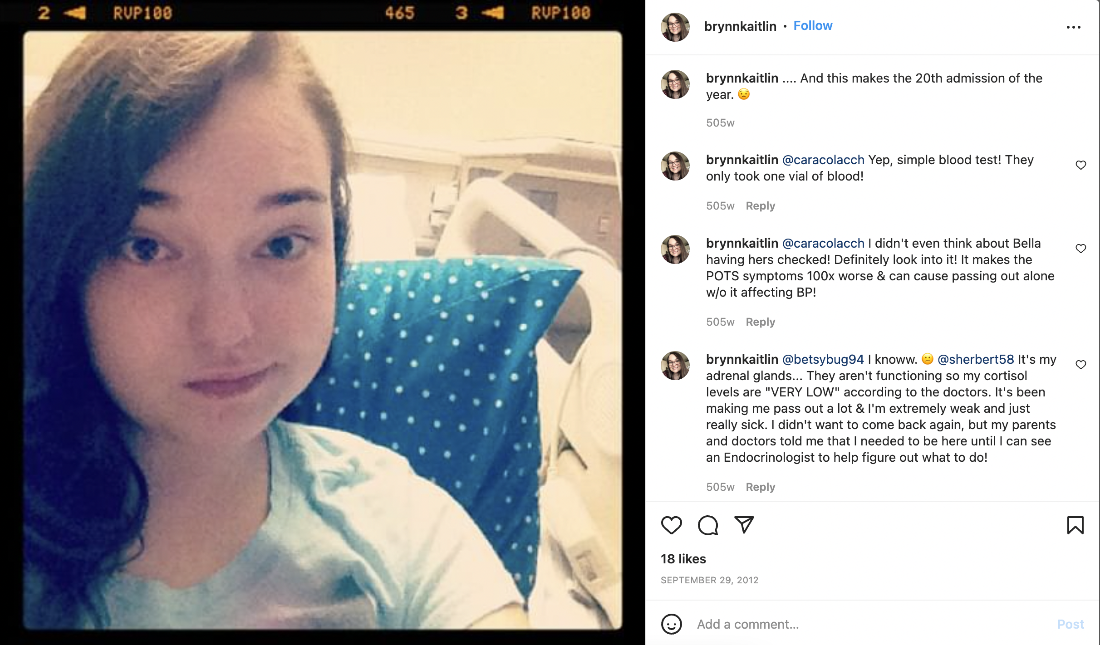Like the comment about adrenal glands
Screen dimensions: 1100x645
(x=1081, y=365)
